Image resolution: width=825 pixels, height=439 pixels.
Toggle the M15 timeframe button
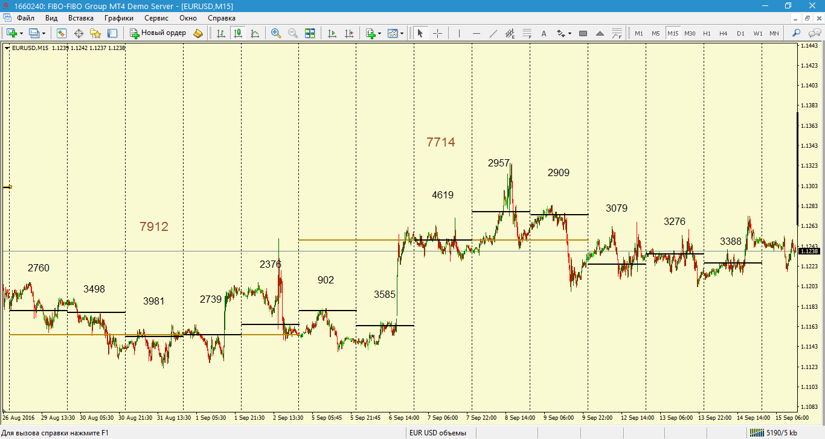click(x=673, y=33)
